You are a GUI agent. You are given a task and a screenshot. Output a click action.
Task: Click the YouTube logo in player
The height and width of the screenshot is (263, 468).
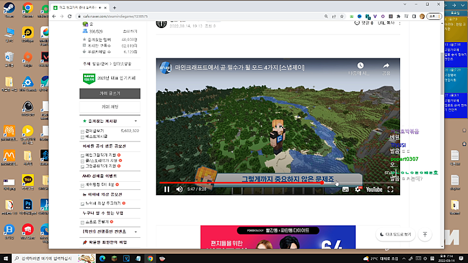(373, 189)
